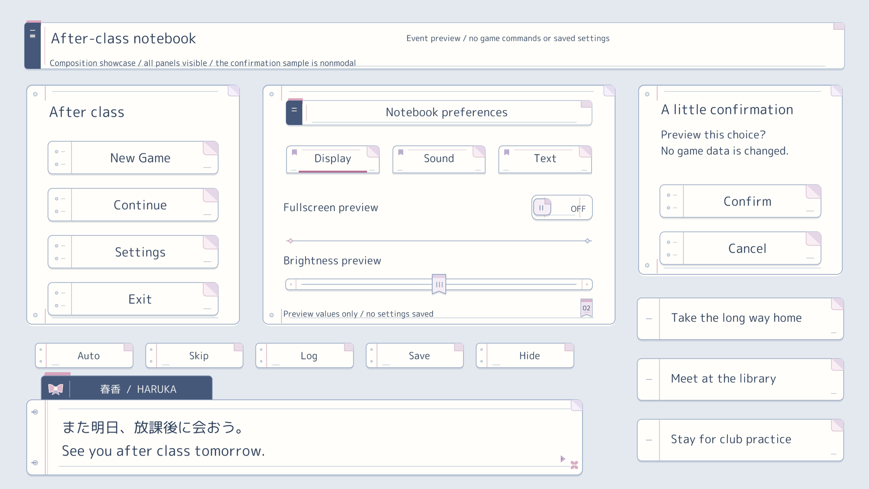
Task: Choose Exit in the After class menu
Action: (x=133, y=299)
